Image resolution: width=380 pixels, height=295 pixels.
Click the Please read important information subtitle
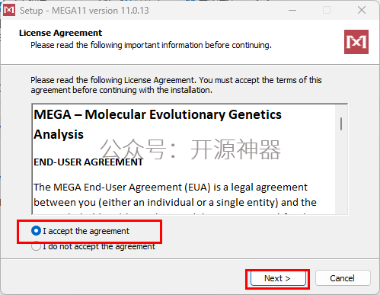pyautogui.click(x=151, y=45)
